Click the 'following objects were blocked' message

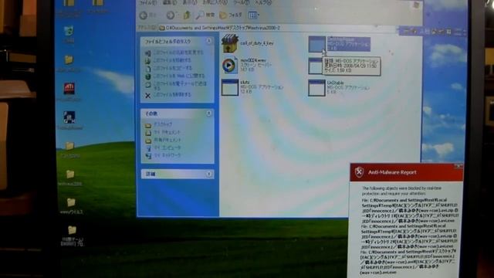point(401,191)
